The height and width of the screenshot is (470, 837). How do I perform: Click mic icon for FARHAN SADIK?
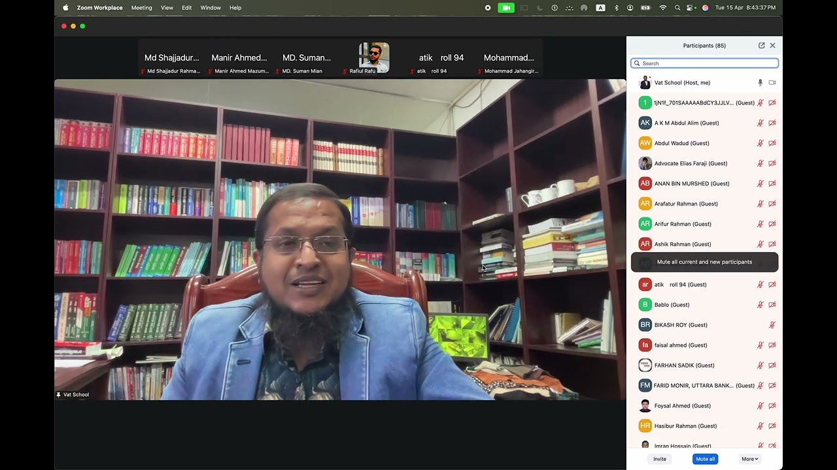[760, 366]
